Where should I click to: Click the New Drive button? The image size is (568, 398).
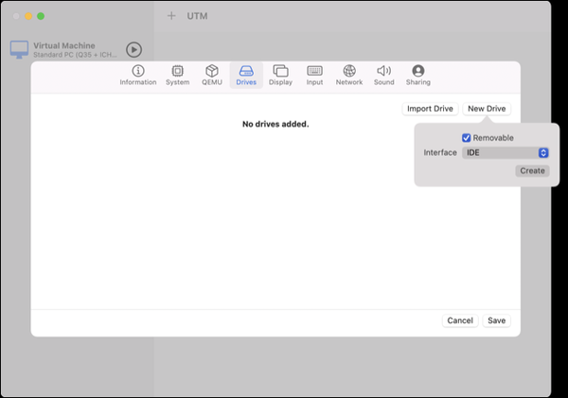[487, 109]
